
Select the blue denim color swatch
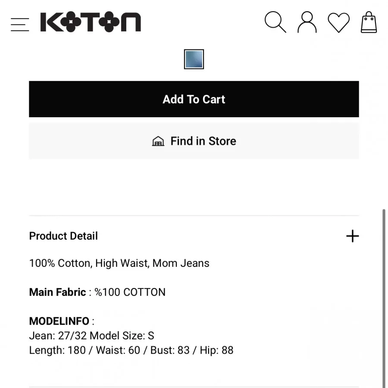click(194, 59)
